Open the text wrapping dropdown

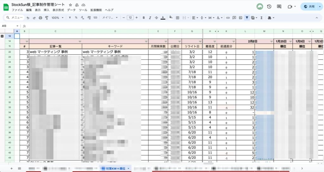211,18
